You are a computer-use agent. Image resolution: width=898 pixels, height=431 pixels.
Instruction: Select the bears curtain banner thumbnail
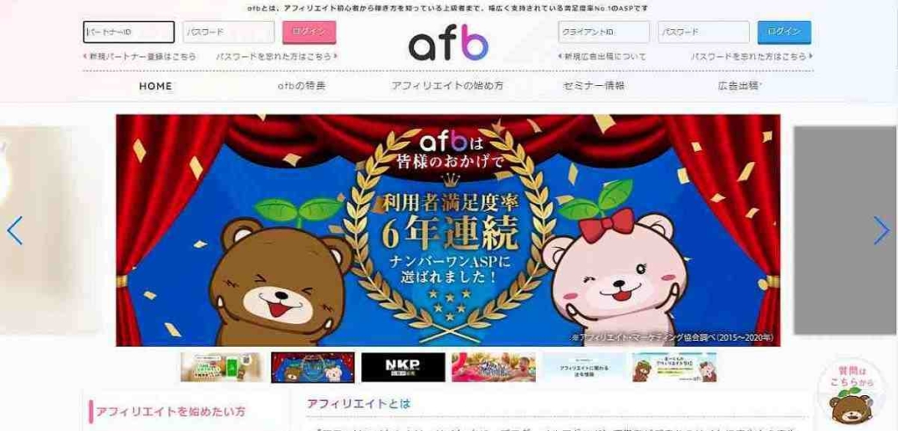point(313,367)
